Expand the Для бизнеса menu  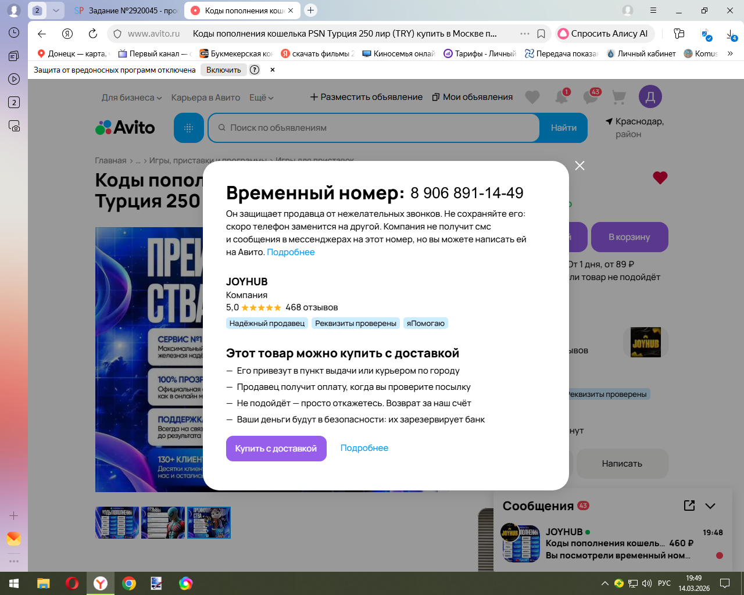[131, 98]
